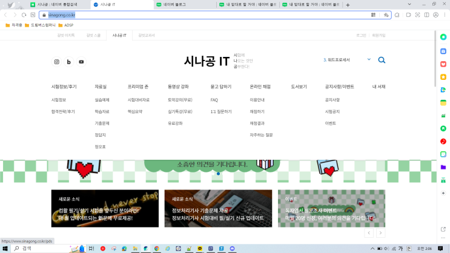This screenshot has height=253, width=450.
Task: Open the purple folder sidebar icon
Action: pos(443,167)
